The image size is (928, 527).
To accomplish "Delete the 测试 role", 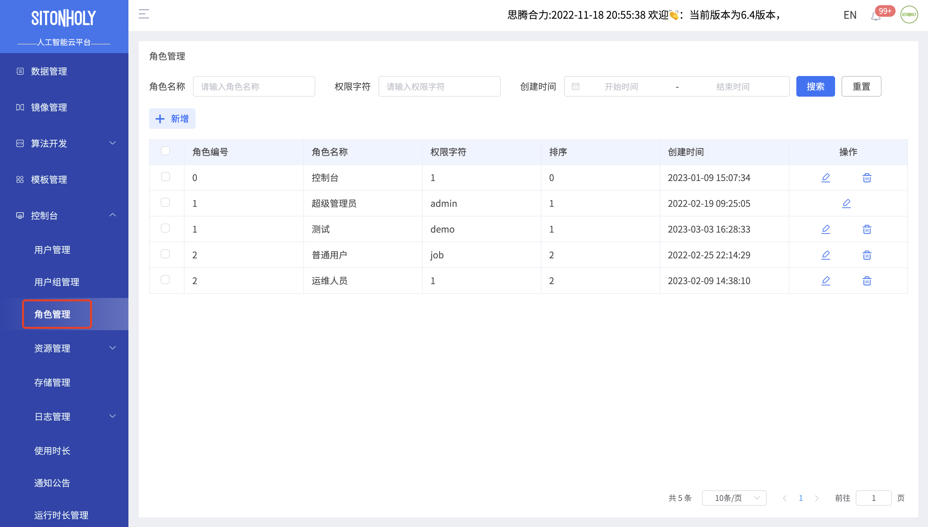I will coord(867,229).
